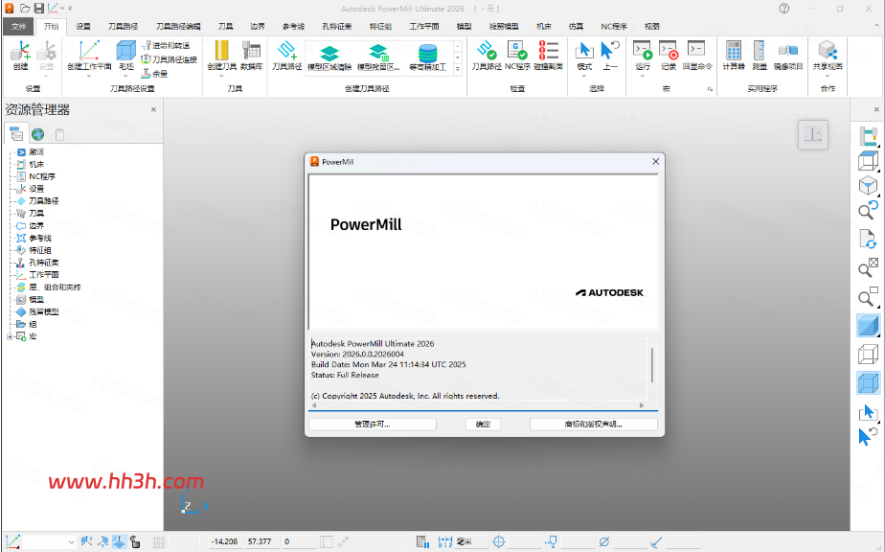
Task: Open the 数据库 tool database icon
Action: [251, 52]
